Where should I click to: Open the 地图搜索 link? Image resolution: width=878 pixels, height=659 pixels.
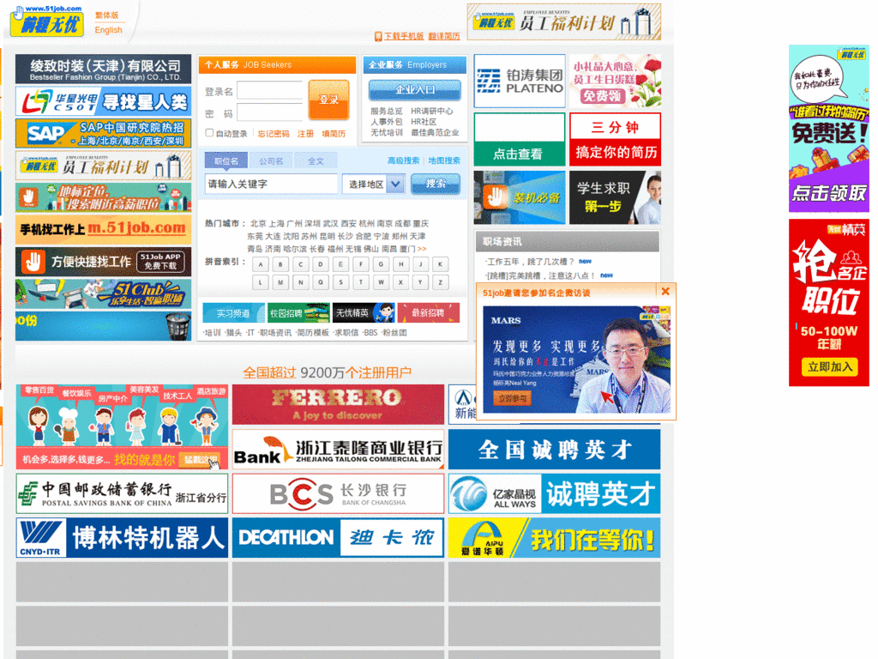(x=444, y=160)
